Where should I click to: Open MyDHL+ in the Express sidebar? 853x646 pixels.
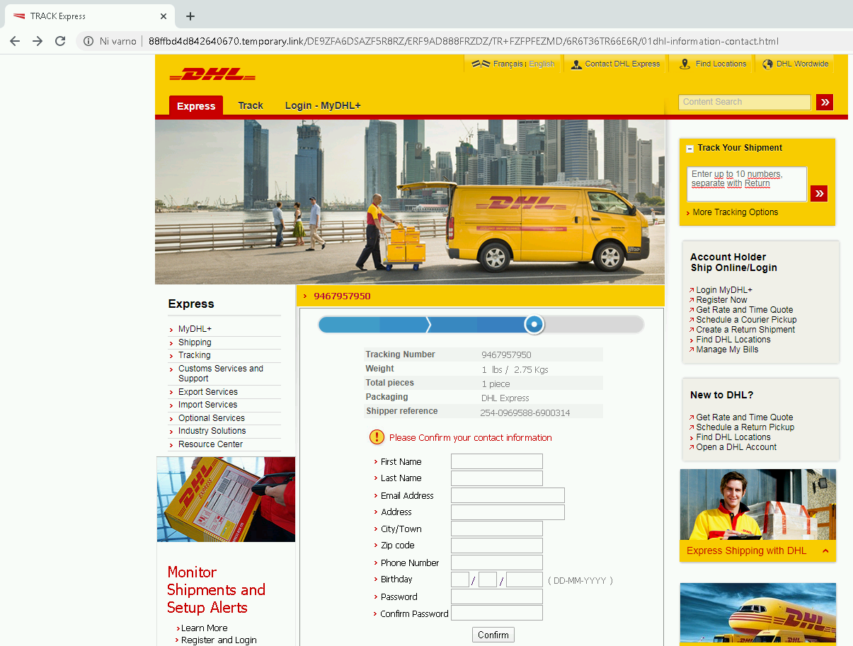tap(195, 329)
